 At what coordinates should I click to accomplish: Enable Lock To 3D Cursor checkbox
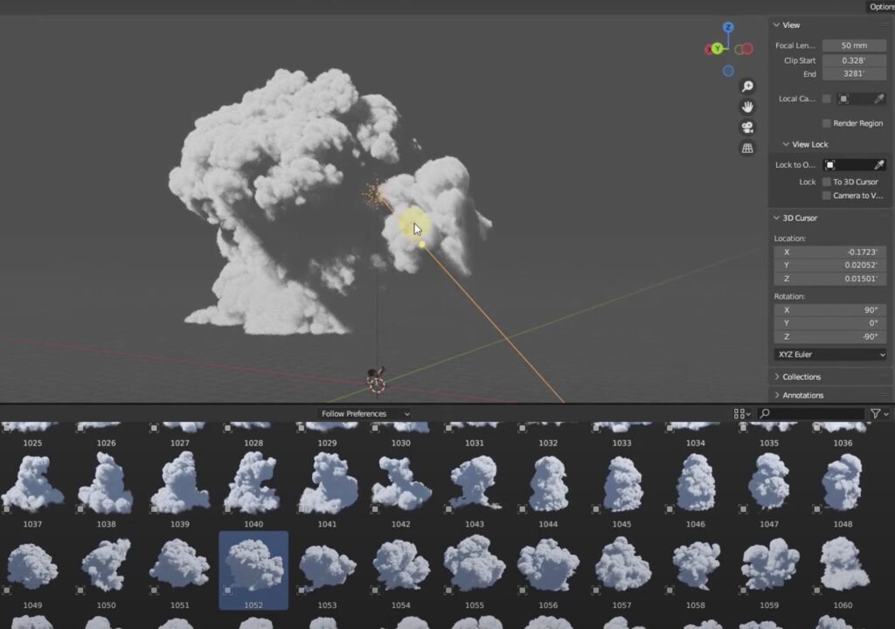[827, 182]
